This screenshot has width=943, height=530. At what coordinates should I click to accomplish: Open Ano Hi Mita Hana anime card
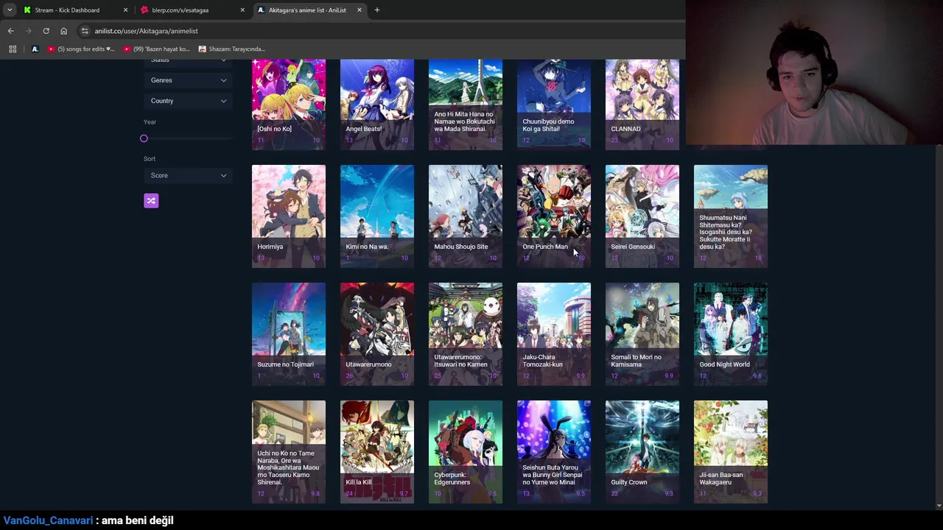[x=466, y=105]
